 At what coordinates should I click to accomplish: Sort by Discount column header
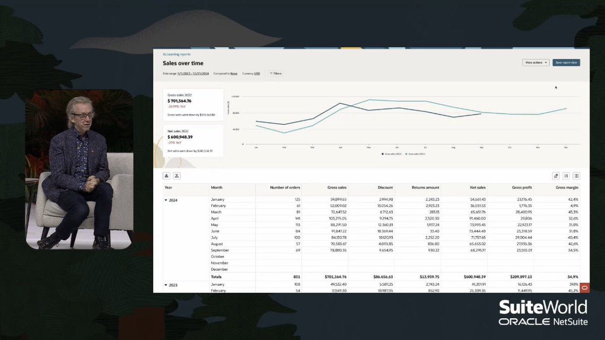point(386,187)
